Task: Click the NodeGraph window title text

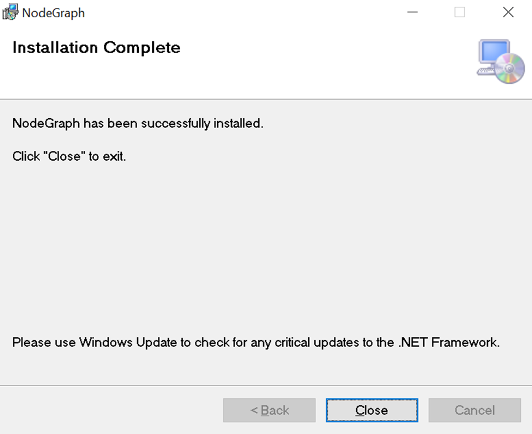Action: tap(54, 13)
